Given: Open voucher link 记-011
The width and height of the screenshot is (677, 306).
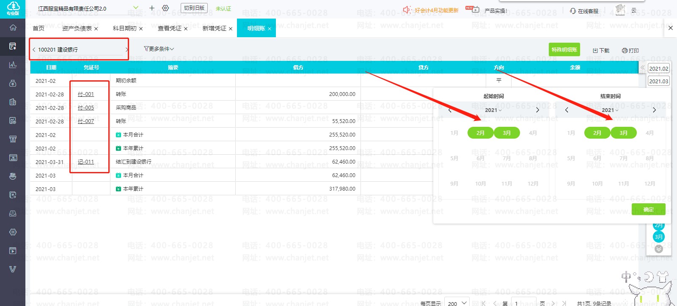Looking at the screenshot, I should coord(86,162).
